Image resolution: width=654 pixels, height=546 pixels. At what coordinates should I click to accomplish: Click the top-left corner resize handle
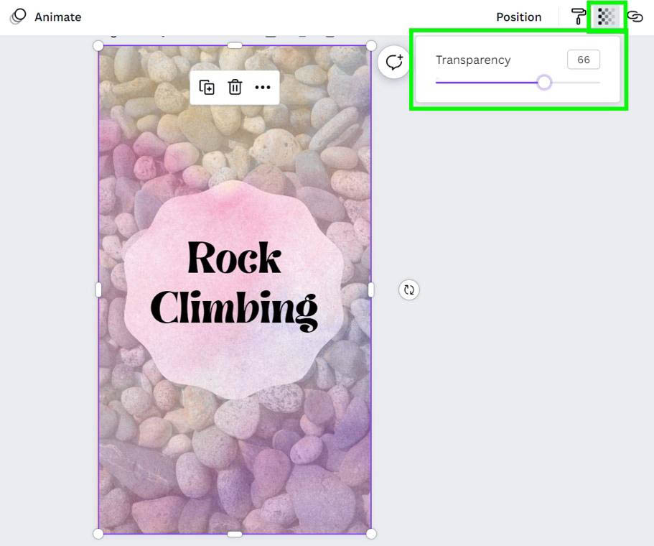tap(98, 45)
